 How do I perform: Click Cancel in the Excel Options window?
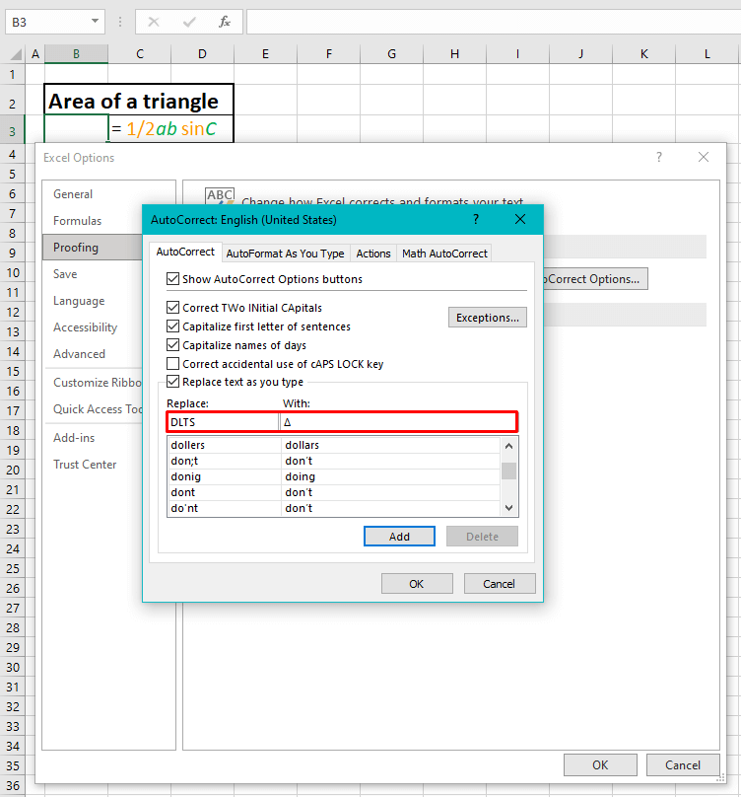(x=683, y=765)
